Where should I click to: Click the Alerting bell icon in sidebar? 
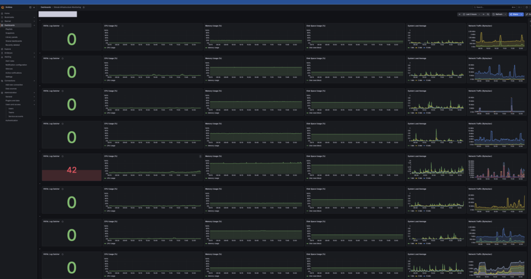coord(2,57)
